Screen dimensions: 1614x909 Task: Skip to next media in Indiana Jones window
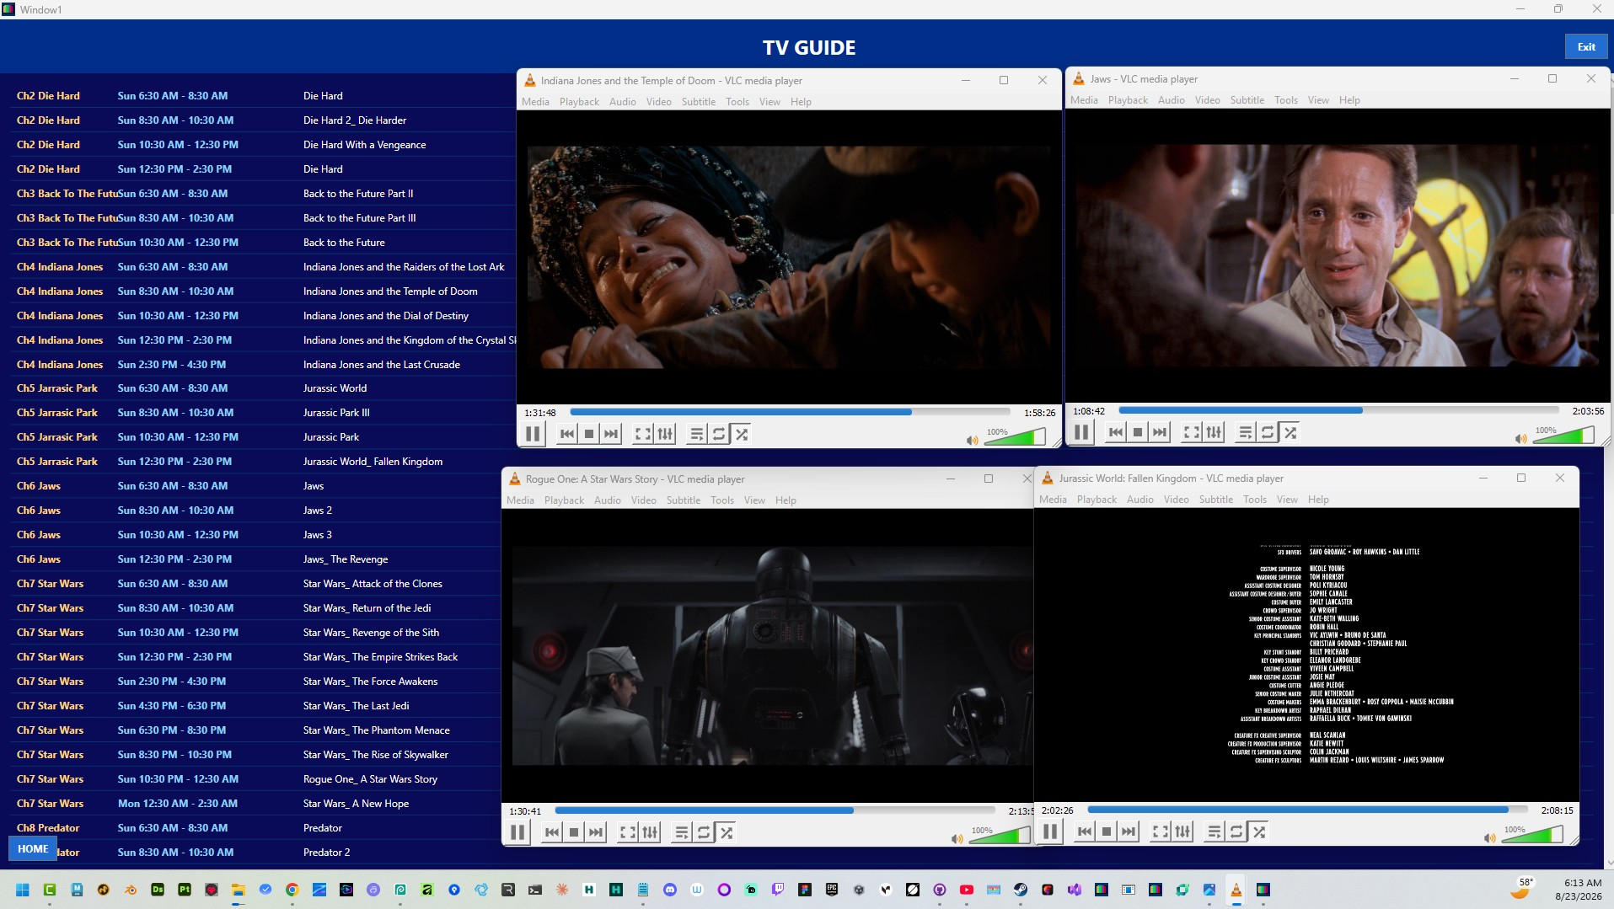[611, 434]
